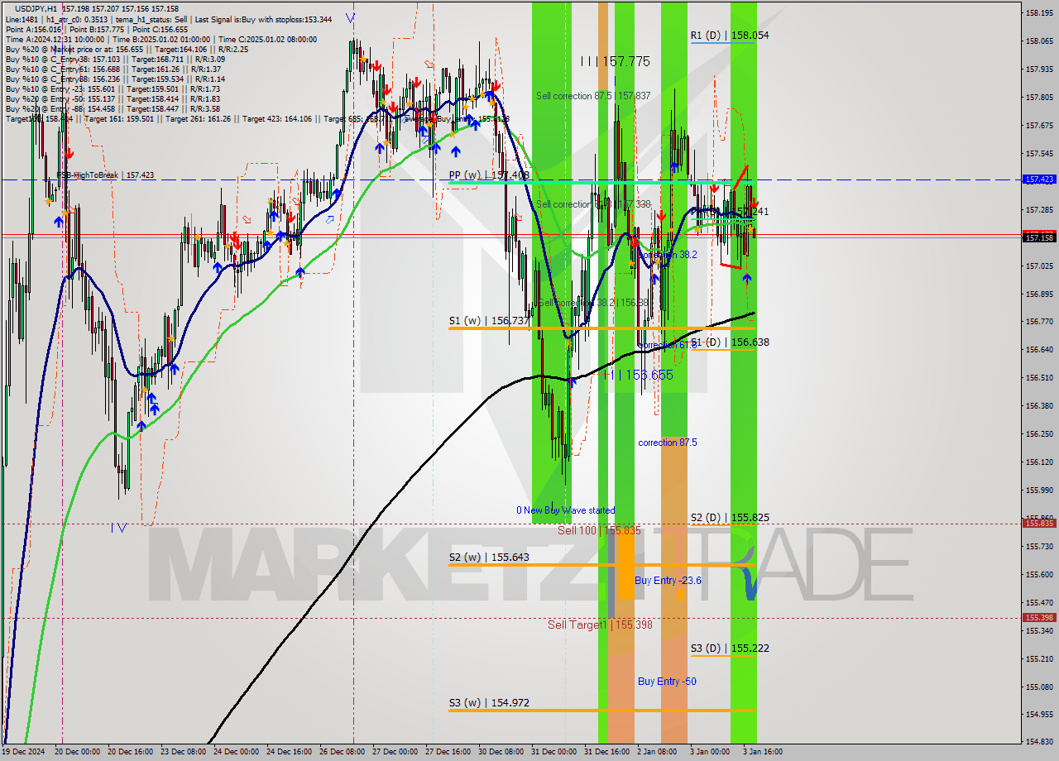This screenshot has width=1059, height=761.
Task: Click the S2 (w) | 155.643 label
Action: pyautogui.click(x=489, y=558)
